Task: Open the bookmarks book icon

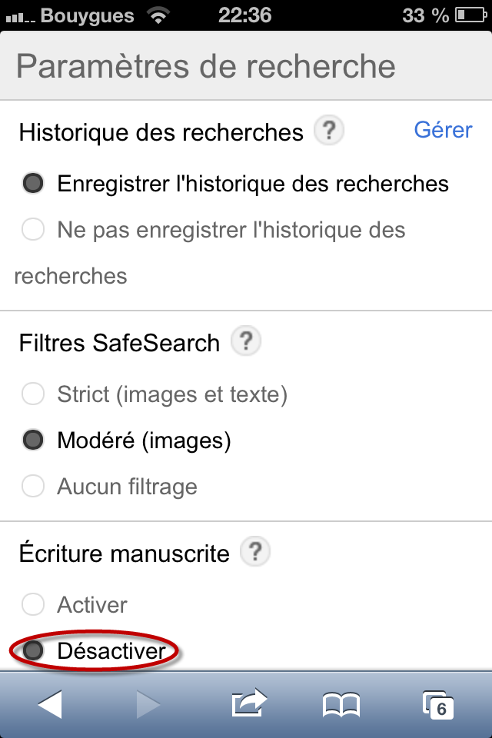Action: [x=341, y=705]
